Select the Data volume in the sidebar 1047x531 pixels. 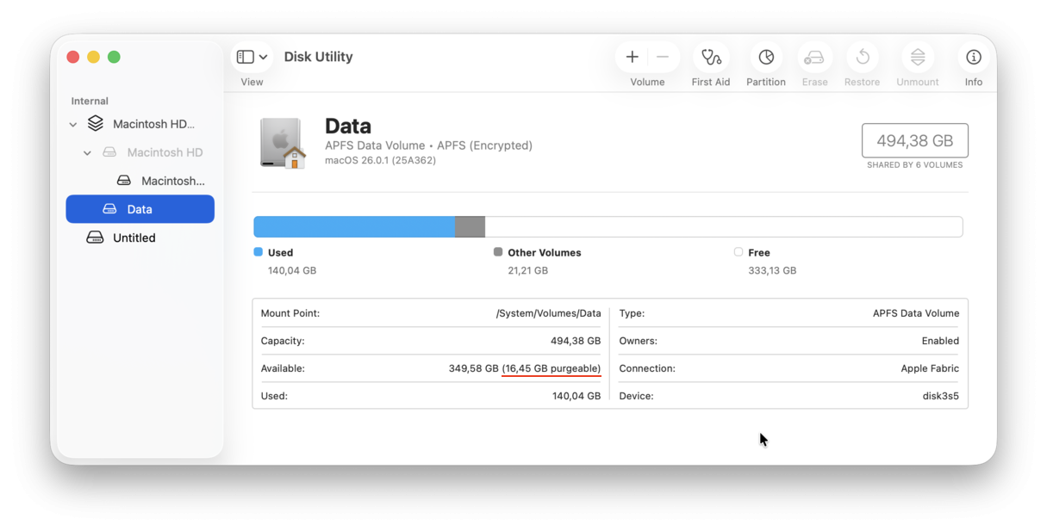tap(140, 208)
